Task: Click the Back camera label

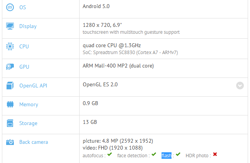Action: coord(34,142)
